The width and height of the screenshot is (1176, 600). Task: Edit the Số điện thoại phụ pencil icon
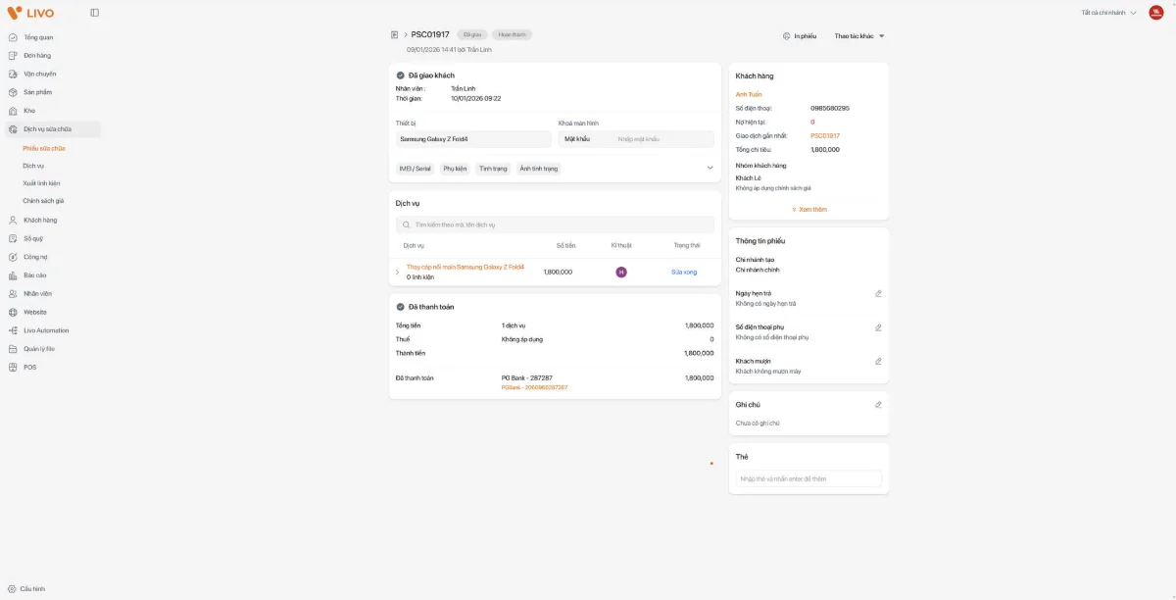click(x=878, y=327)
